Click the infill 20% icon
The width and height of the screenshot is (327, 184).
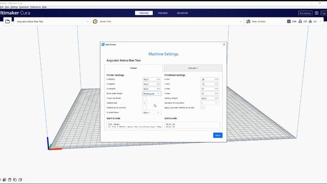coord(289,21)
